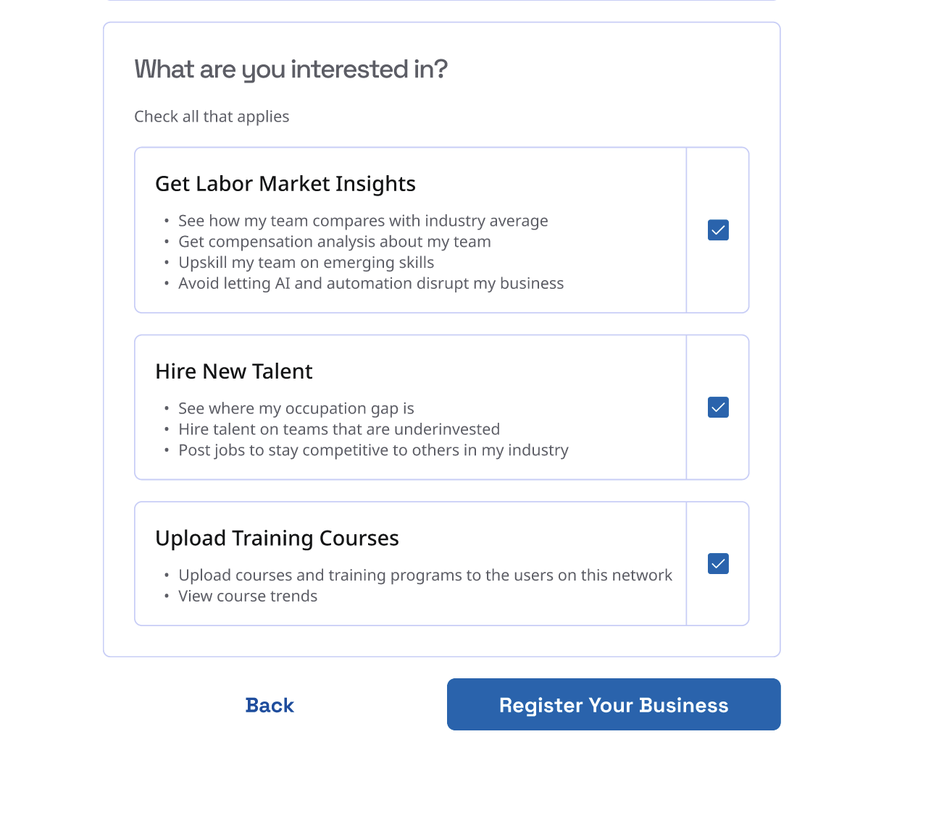Click "Upskill my team on emerging skills"

point(306,263)
